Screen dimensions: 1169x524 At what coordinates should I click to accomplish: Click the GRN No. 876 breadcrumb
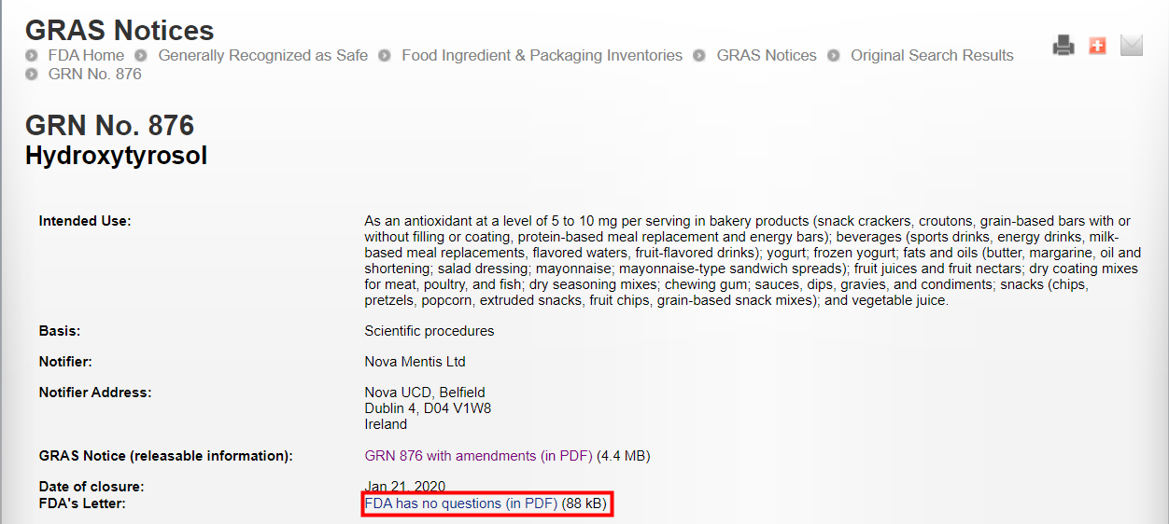94,75
